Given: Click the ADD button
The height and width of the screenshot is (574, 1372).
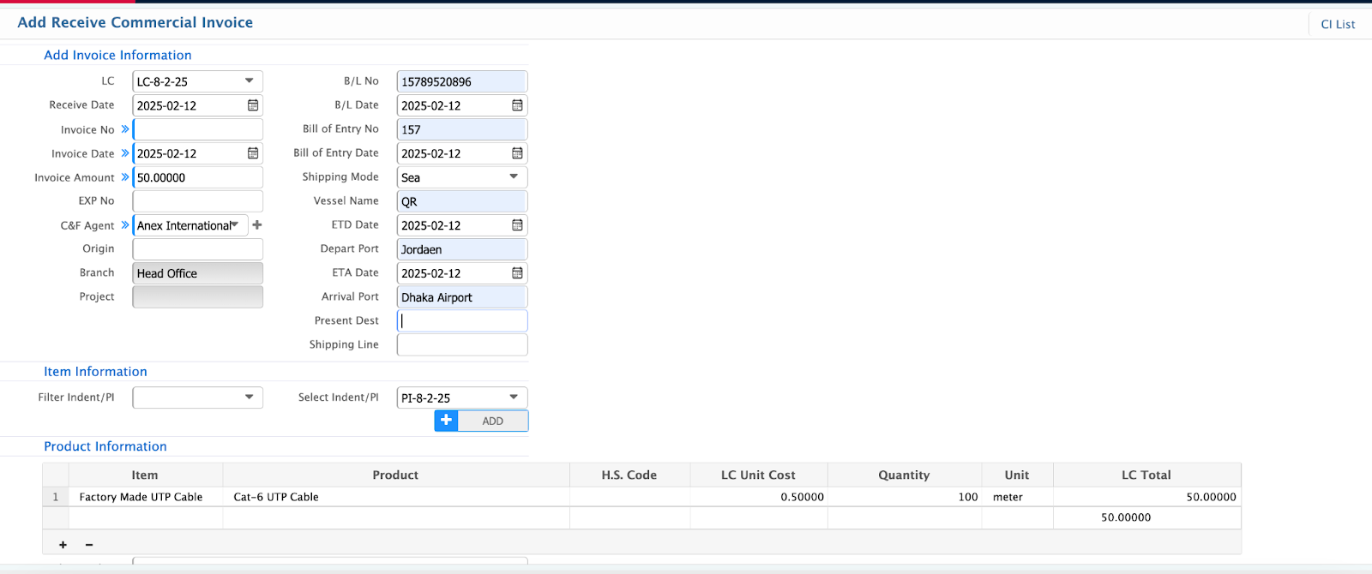Looking at the screenshot, I should tap(481, 421).
